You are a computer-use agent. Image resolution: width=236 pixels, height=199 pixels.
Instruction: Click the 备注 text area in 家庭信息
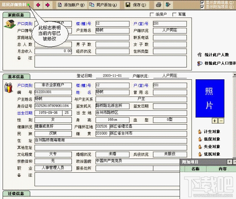pos(111,62)
